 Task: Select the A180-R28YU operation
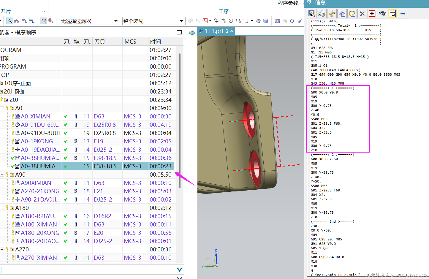tap(39, 216)
